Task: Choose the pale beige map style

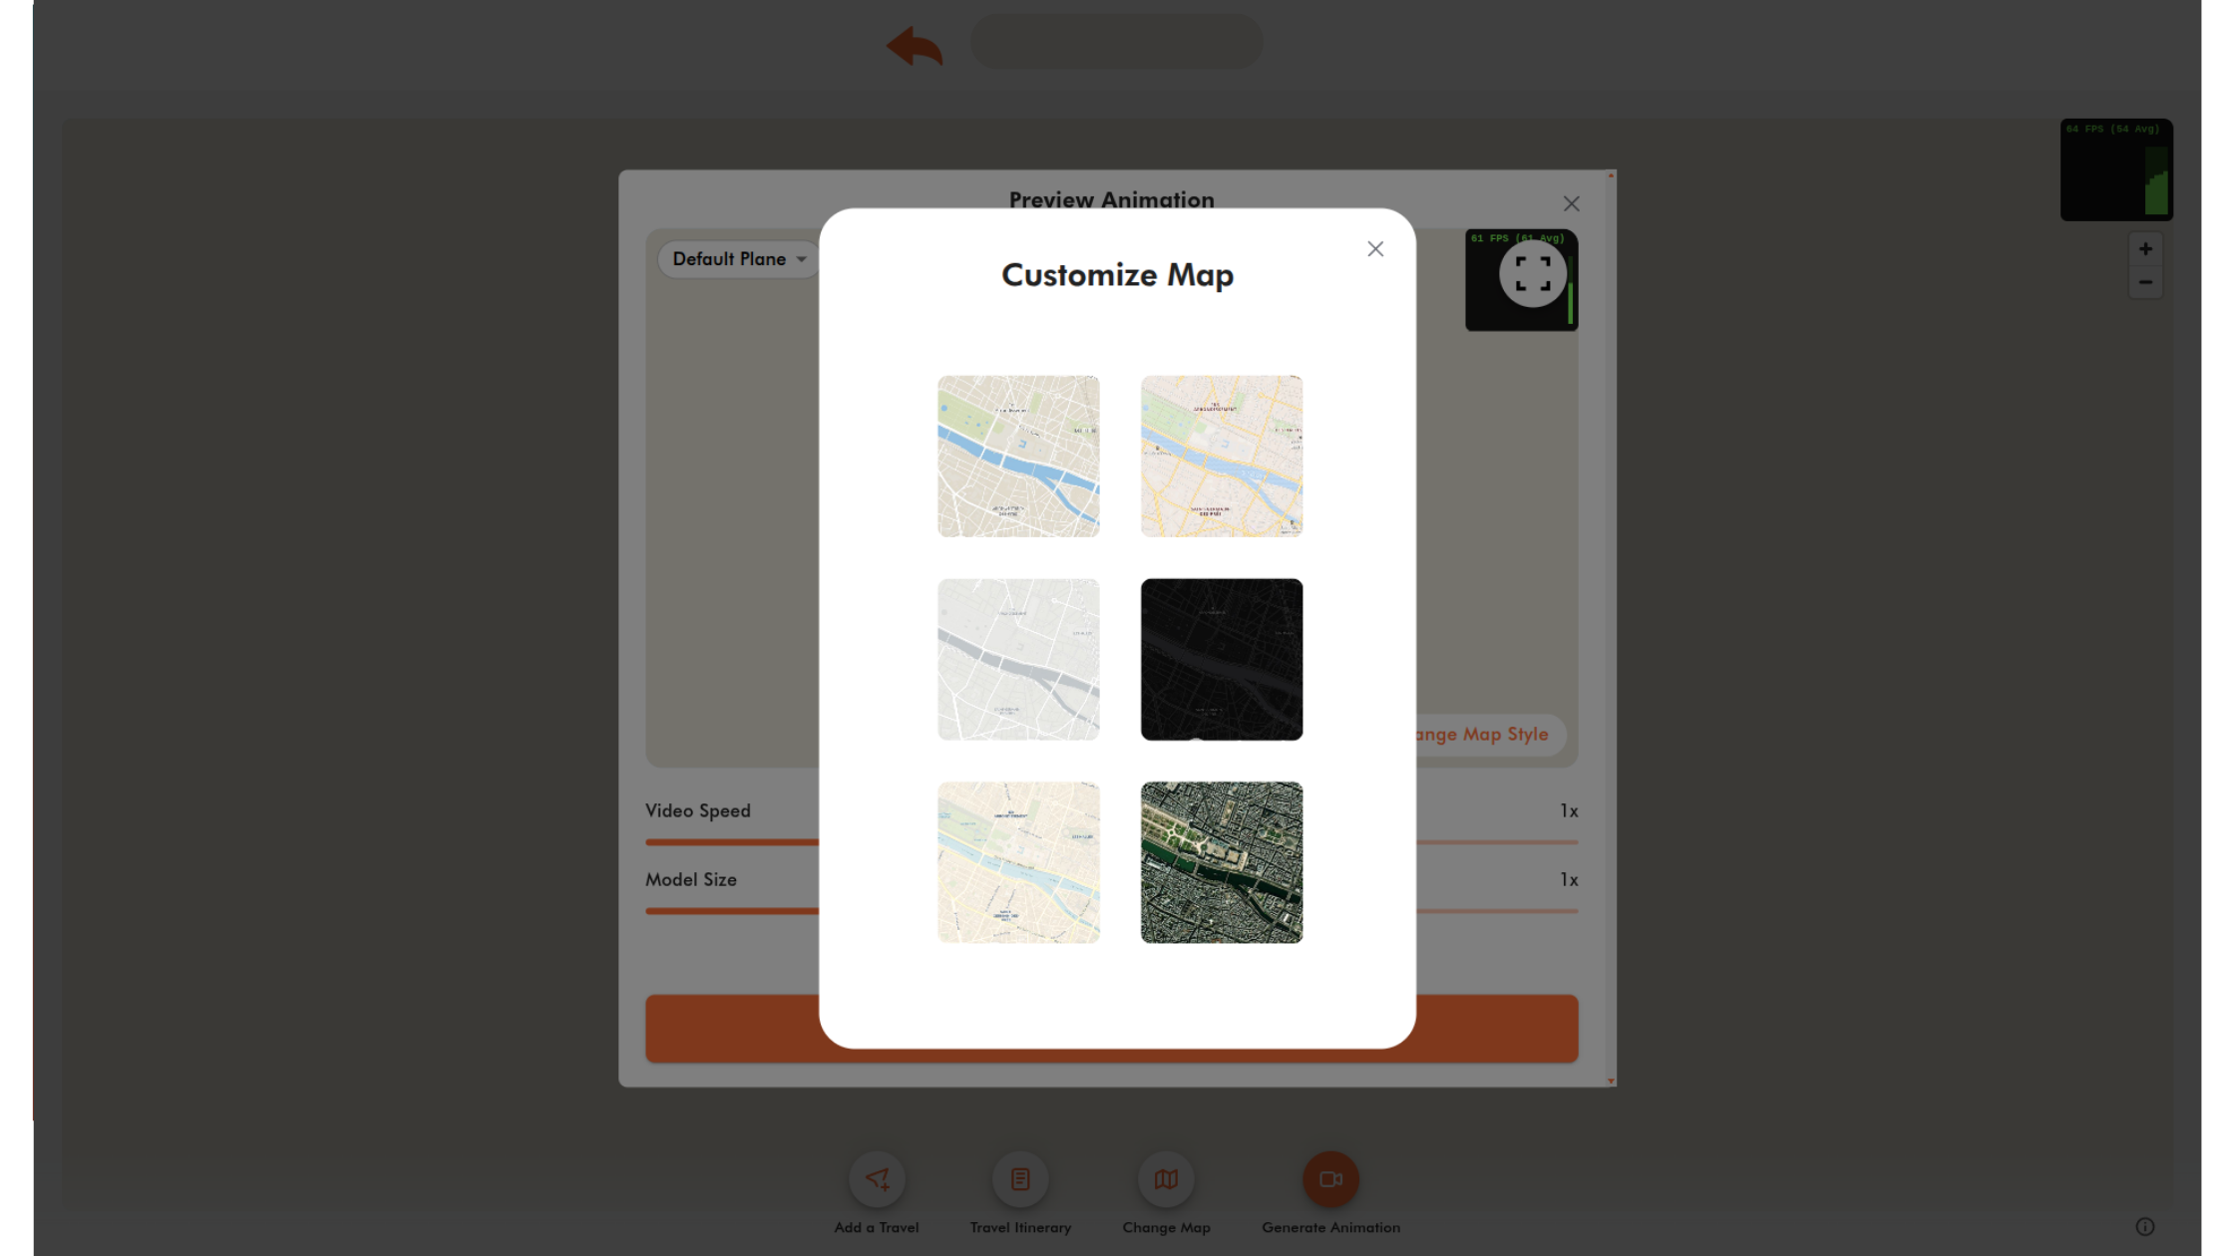Action: click(1018, 862)
